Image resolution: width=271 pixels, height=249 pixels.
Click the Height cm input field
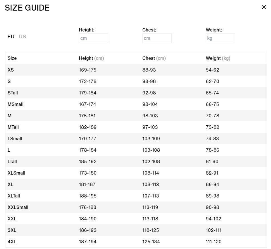tap(93, 38)
